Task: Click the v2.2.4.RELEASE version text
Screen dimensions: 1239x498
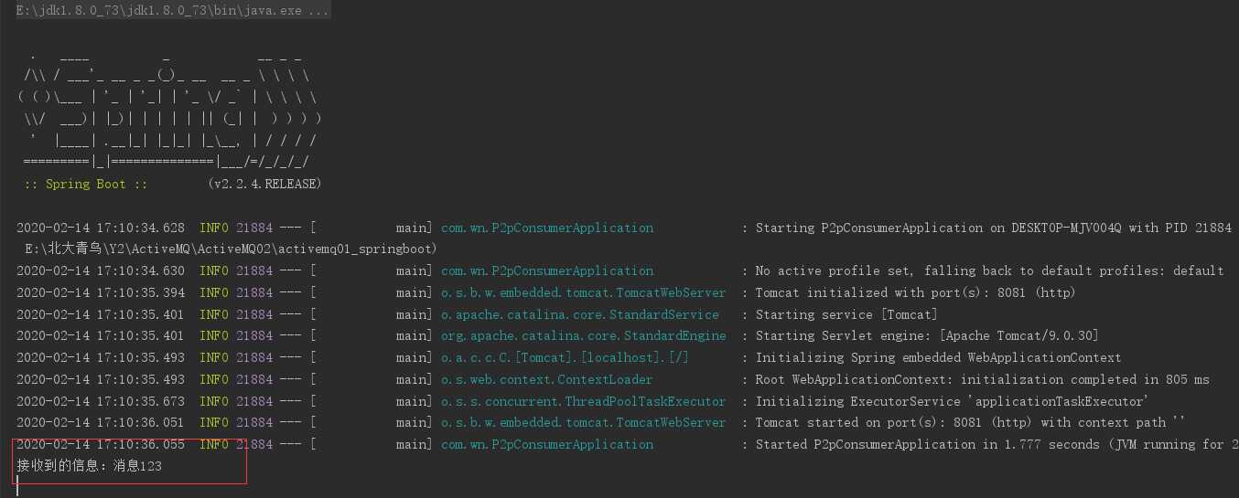Action: coord(264,184)
